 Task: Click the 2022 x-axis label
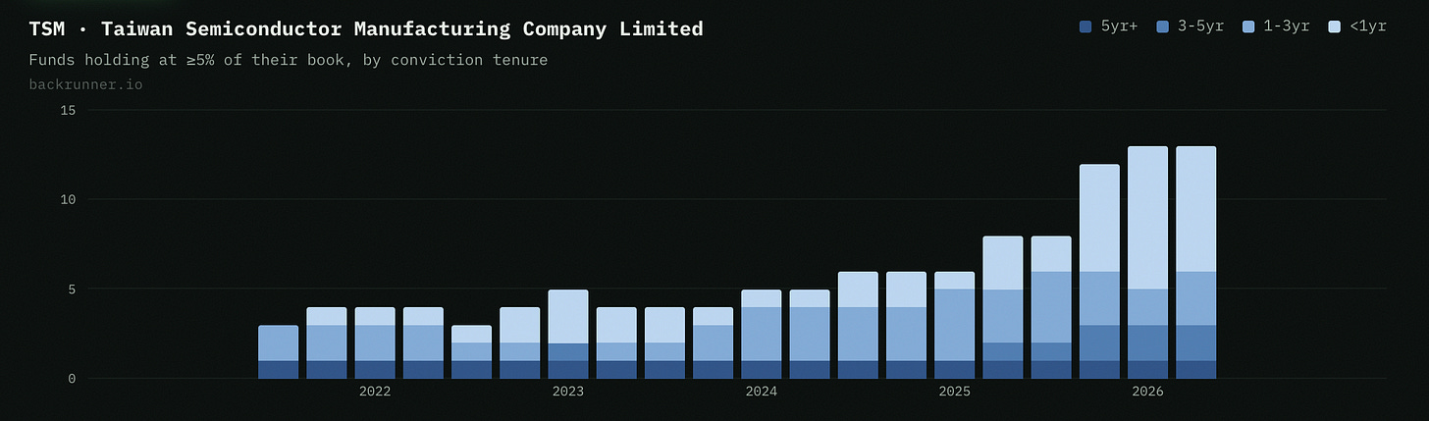point(375,393)
